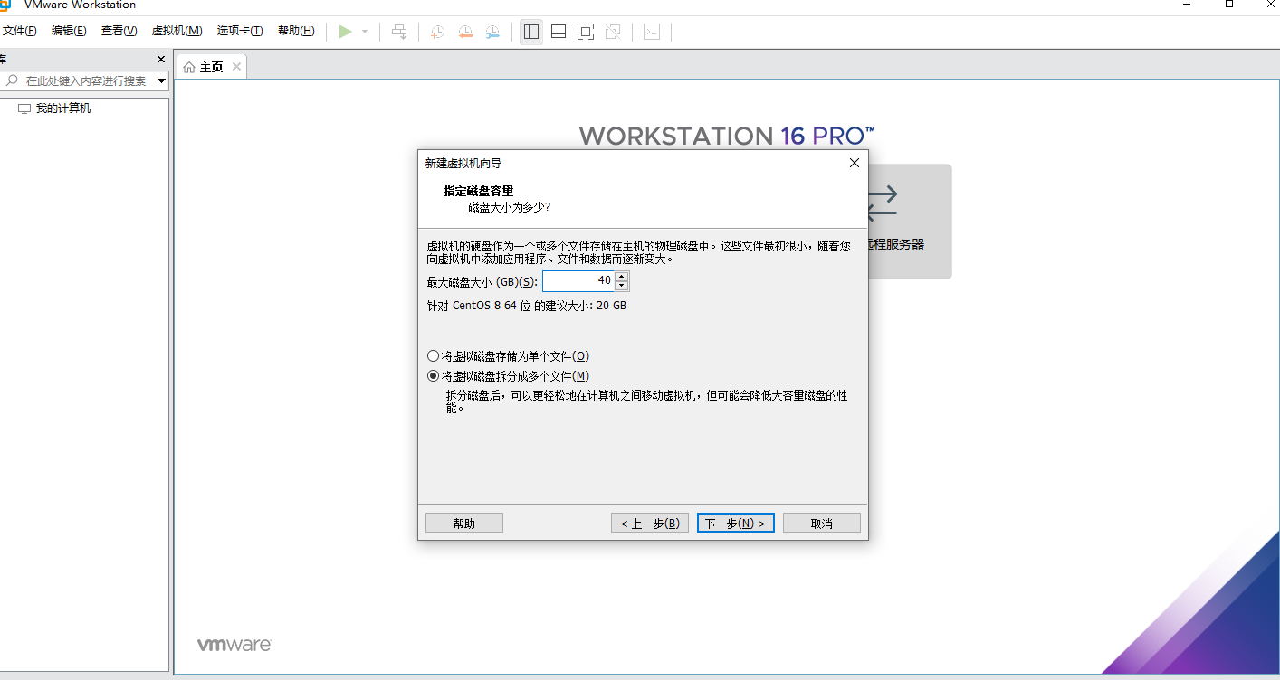Screen dimensions: 1280x680
Task: Click the console view toolbar icon
Action: tap(652, 32)
